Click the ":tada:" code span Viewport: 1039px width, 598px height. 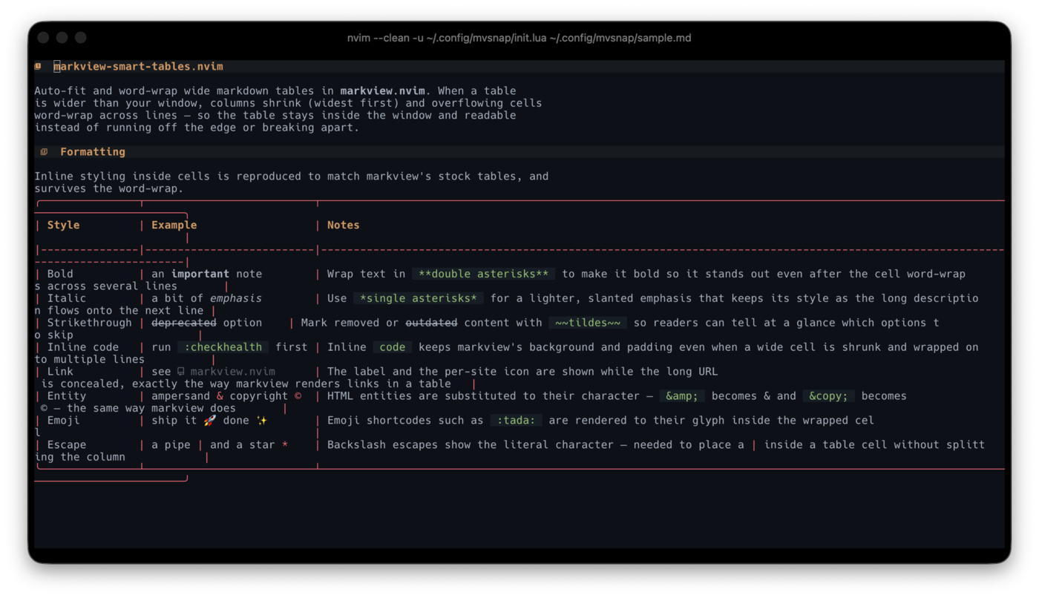tap(517, 421)
